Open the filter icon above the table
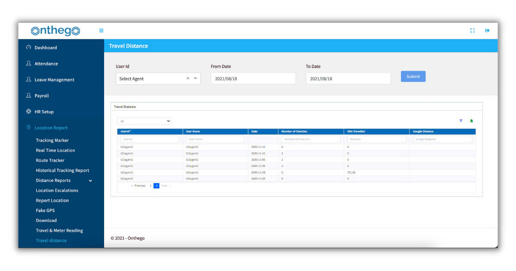 click(461, 121)
